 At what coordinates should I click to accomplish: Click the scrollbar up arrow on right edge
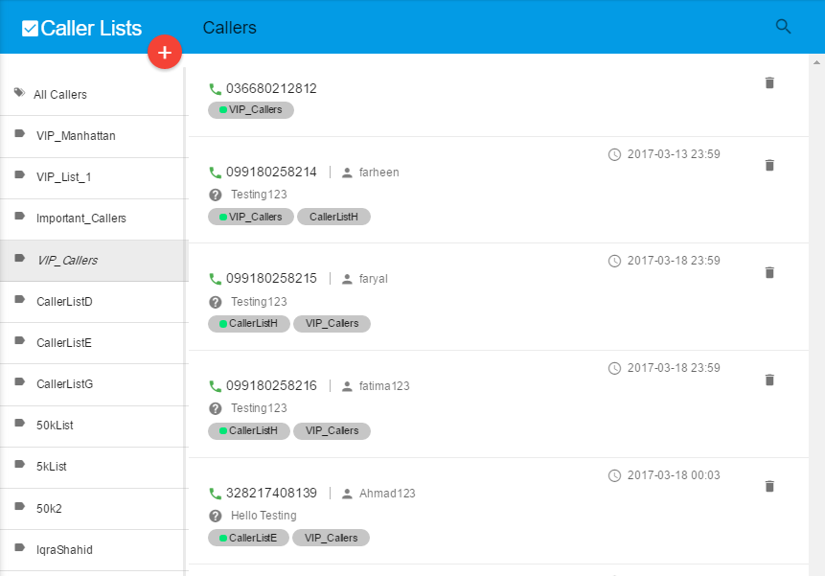point(816,62)
